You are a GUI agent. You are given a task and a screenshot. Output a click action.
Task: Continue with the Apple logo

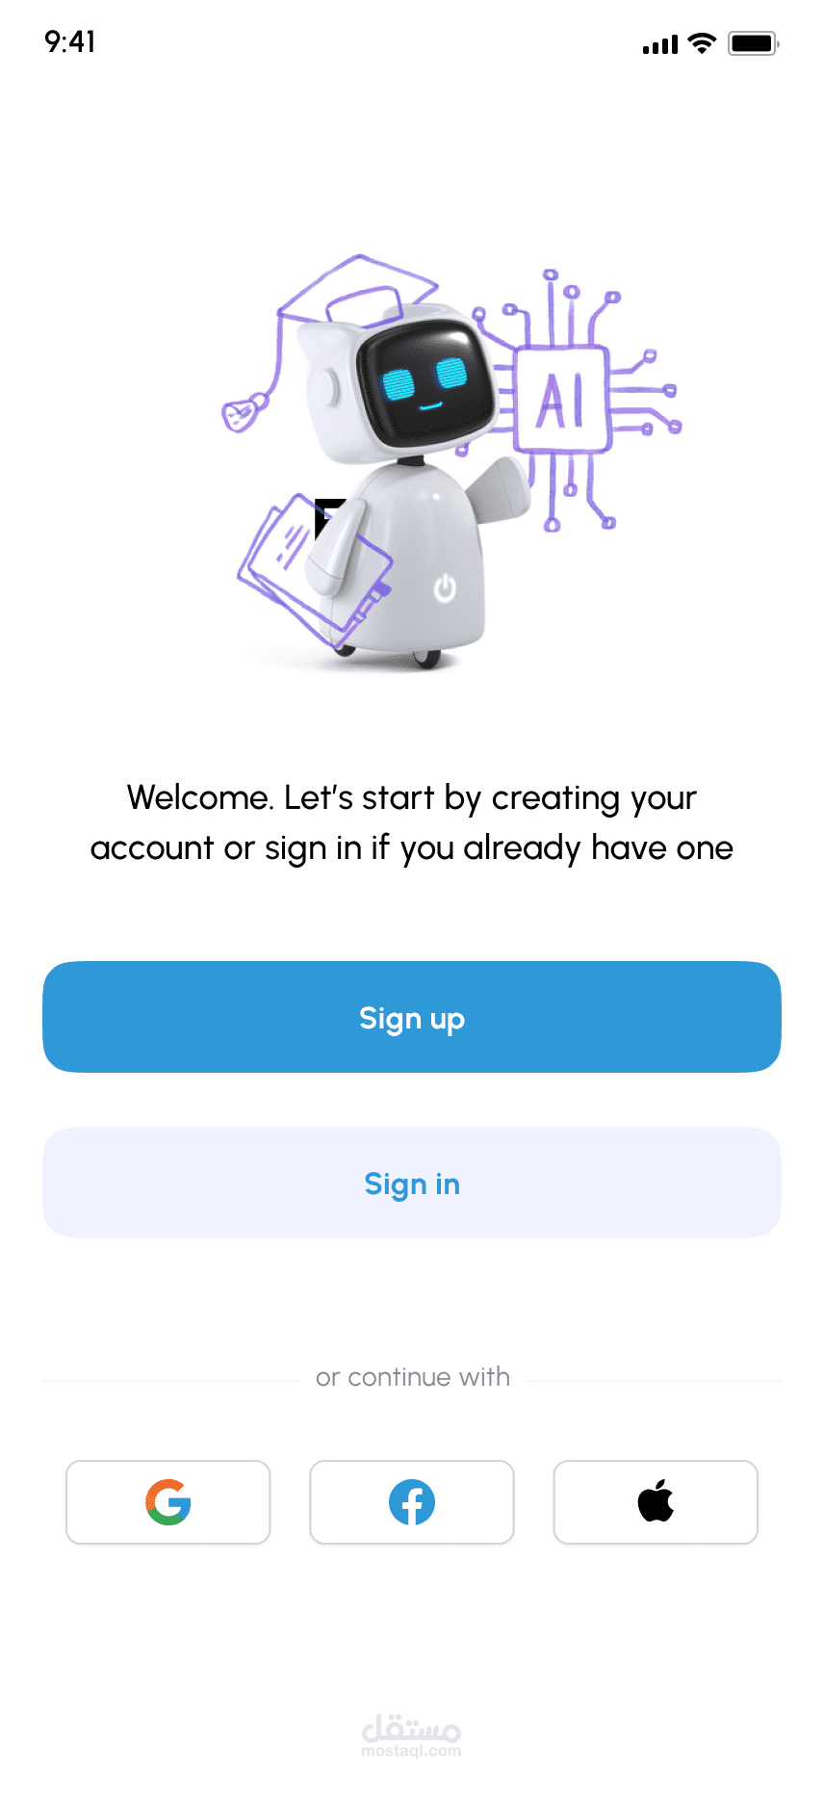(656, 1502)
